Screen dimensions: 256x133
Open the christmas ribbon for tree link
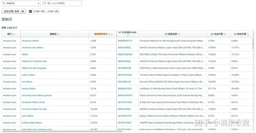34,109
